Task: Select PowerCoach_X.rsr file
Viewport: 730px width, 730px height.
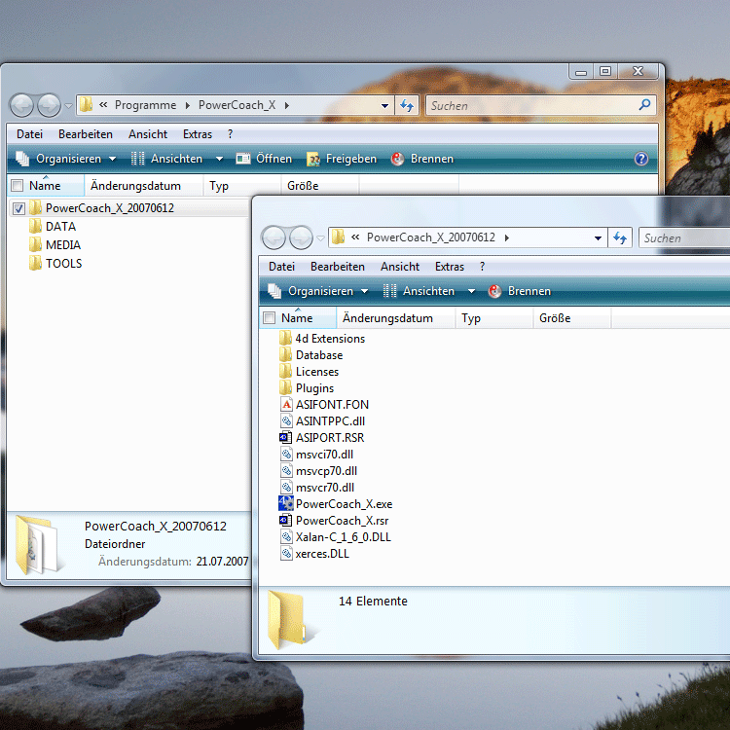Action: (x=334, y=521)
